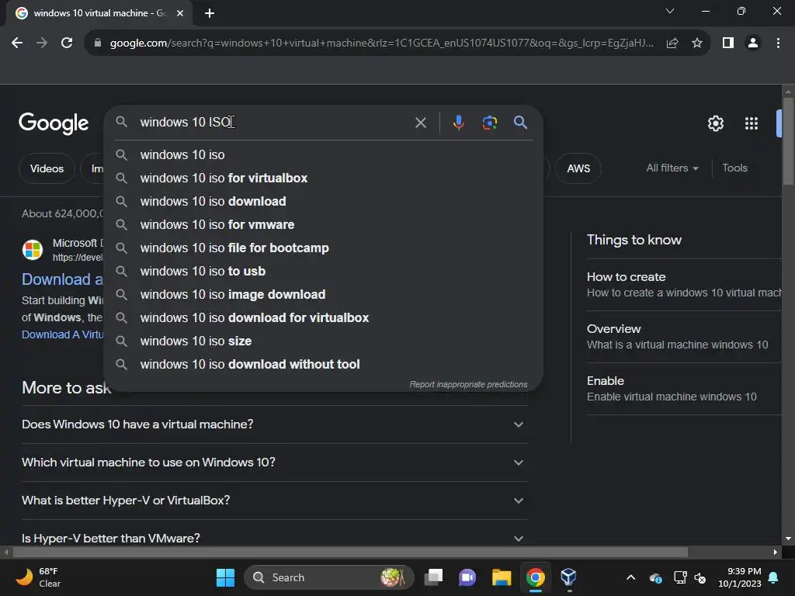Click the horizontal page scrollbar
The height and width of the screenshot is (596, 795).
coord(350,552)
